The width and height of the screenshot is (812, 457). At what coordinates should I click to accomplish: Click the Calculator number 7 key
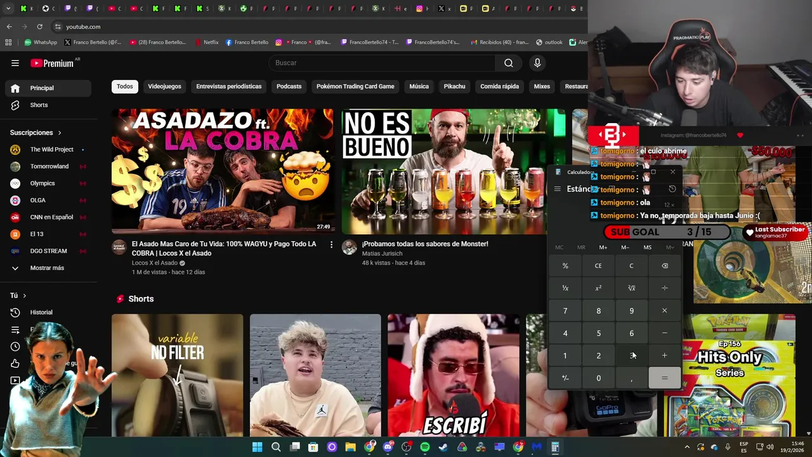(565, 310)
